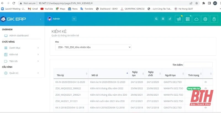Image resolution: width=221 pixels, height=113 pixels.
Task: Toggle fullscreen with the expand icon
Action: click(x=163, y=19)
